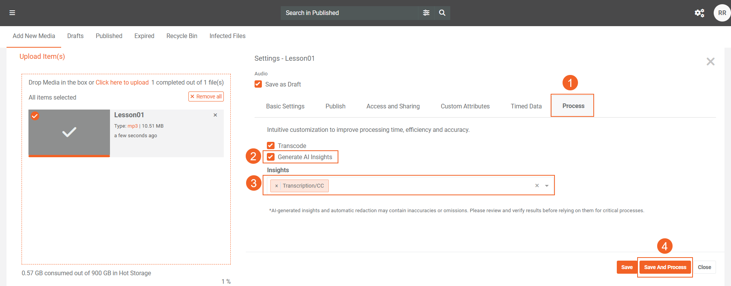Toggle Generate AI Insights checkbox
Image resolution: width=731 pixels, height=286 pixels.
[271, 157]
